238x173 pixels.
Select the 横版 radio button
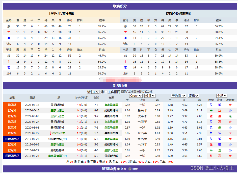130,169
